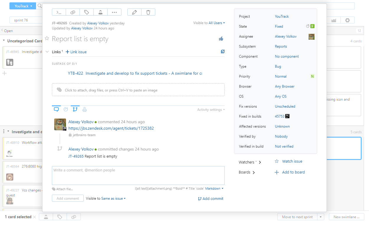Click the TeamCity icon beside build 45753
Image resolution: width=369 pixels, height=227 pixels.
point(287,116)
